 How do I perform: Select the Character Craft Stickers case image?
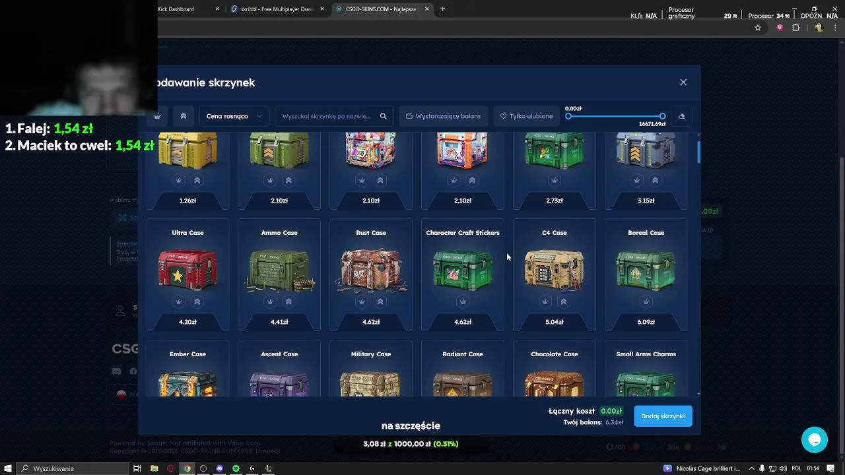pyautogui.click(x=463, y=269)
